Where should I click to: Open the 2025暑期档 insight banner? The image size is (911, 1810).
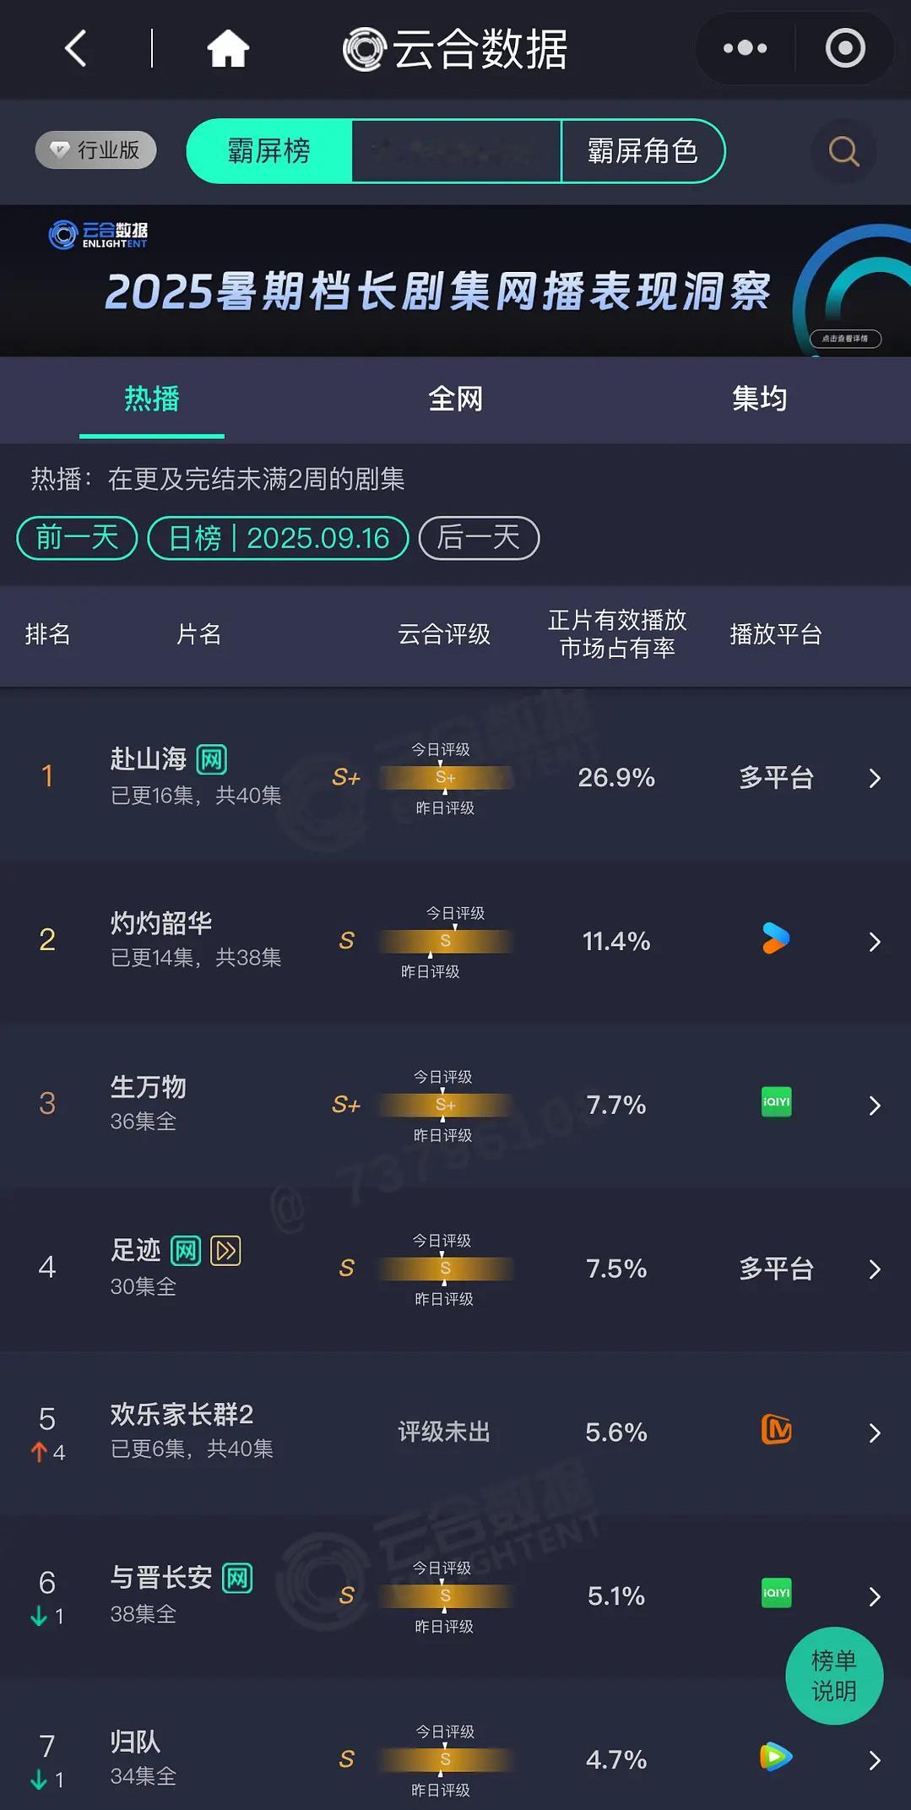coord(455,281)
